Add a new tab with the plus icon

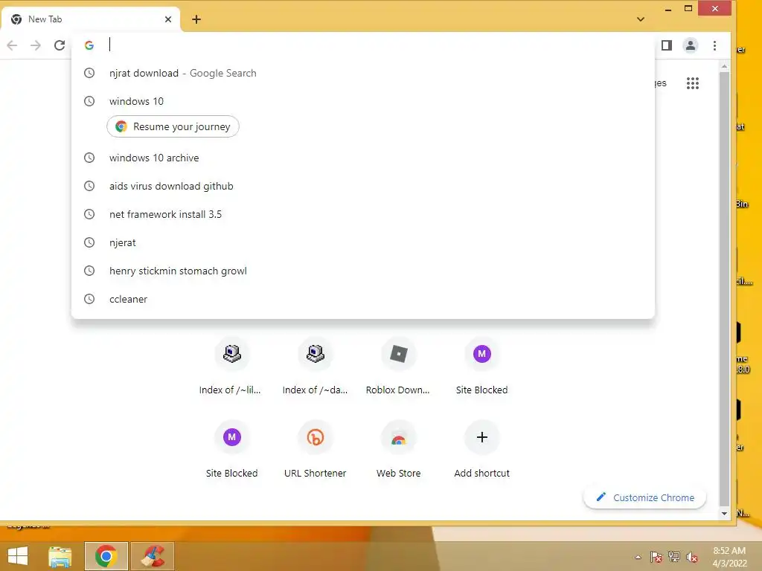[x=196, y=19]
